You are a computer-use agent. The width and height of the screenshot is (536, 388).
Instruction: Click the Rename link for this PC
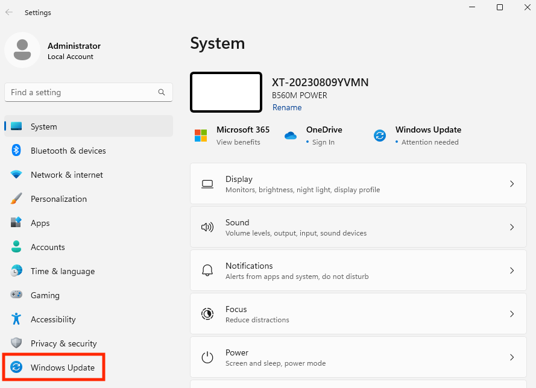pyautogui.click(x=287, y=107)
